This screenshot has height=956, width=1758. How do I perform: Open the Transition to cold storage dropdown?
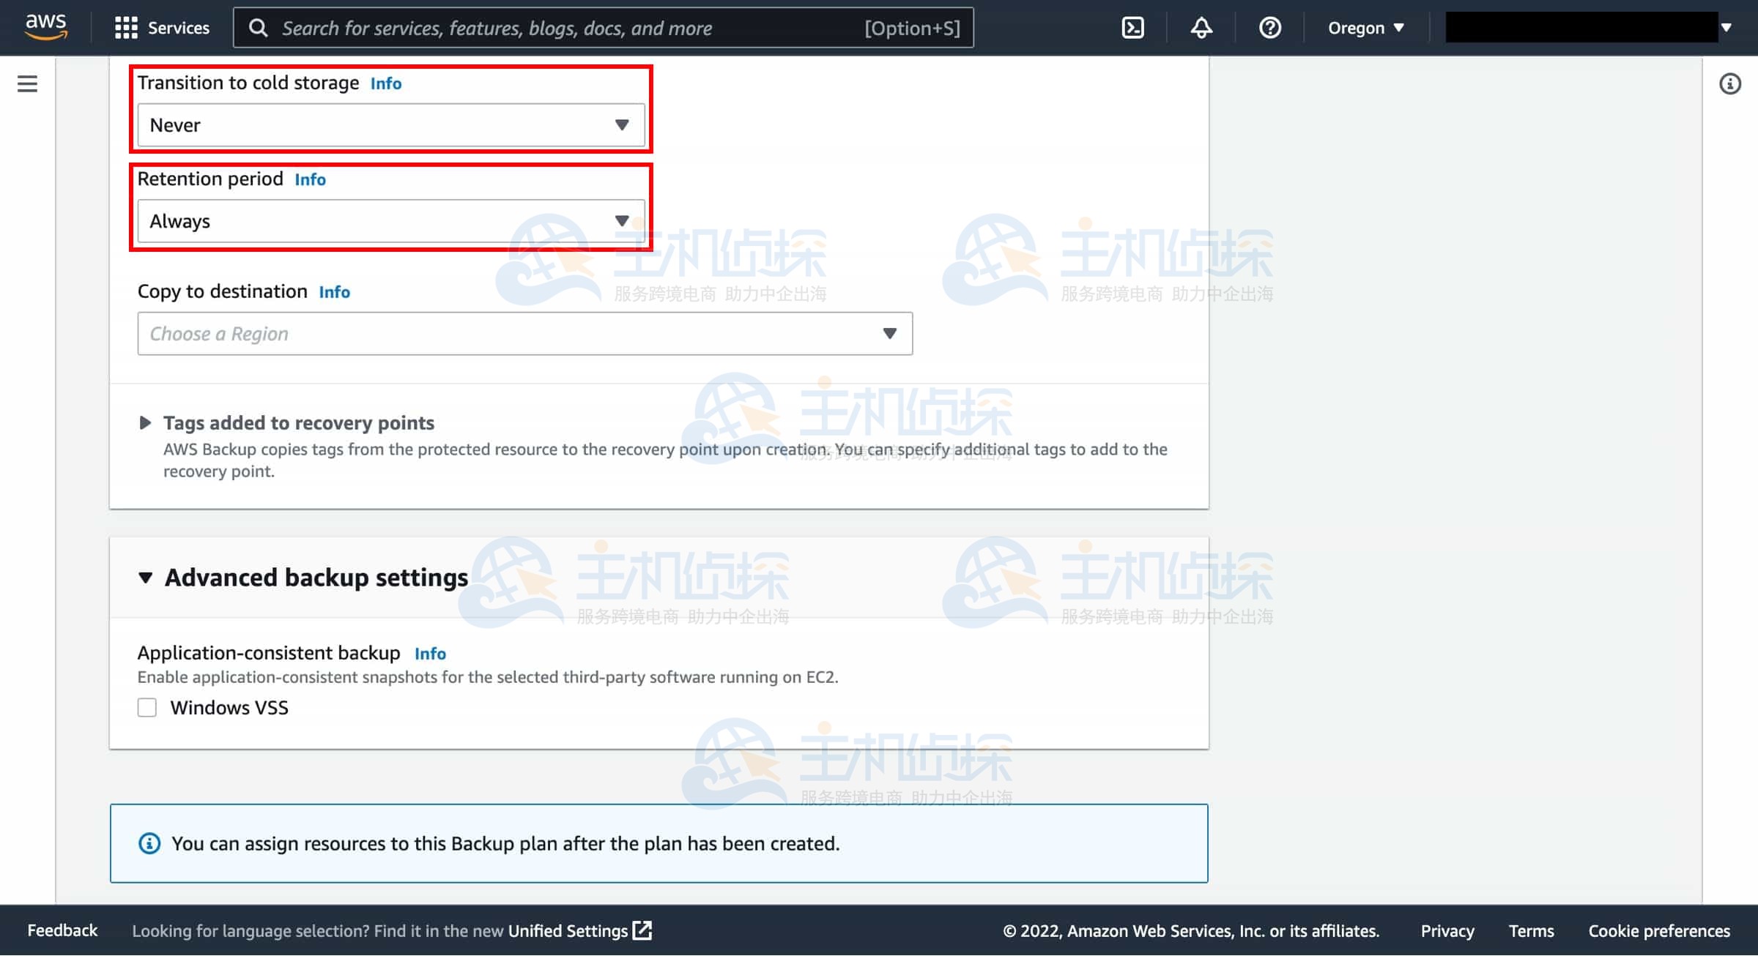tap(390, 125)
